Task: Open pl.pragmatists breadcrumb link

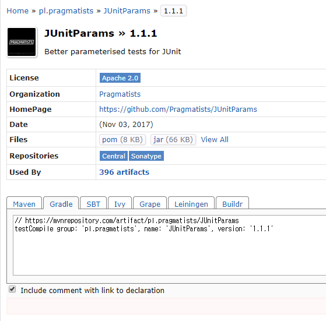Action: (x=66, y=11)
